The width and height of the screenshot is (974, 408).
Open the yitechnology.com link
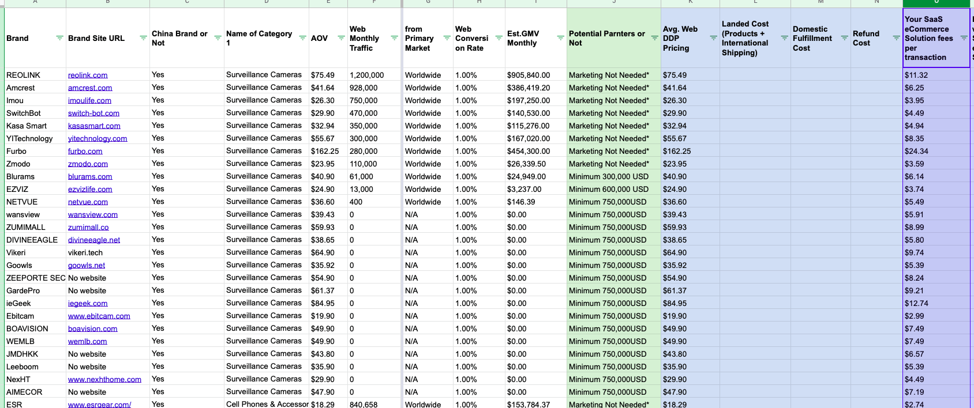(98, 138)
